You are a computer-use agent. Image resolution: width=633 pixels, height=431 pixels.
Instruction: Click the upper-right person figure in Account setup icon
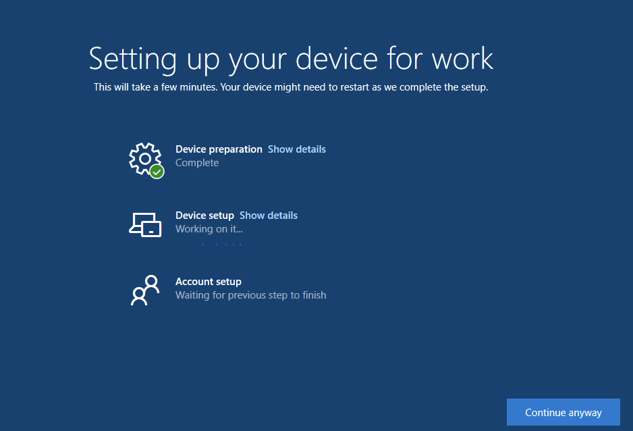[x=152, y=283]
